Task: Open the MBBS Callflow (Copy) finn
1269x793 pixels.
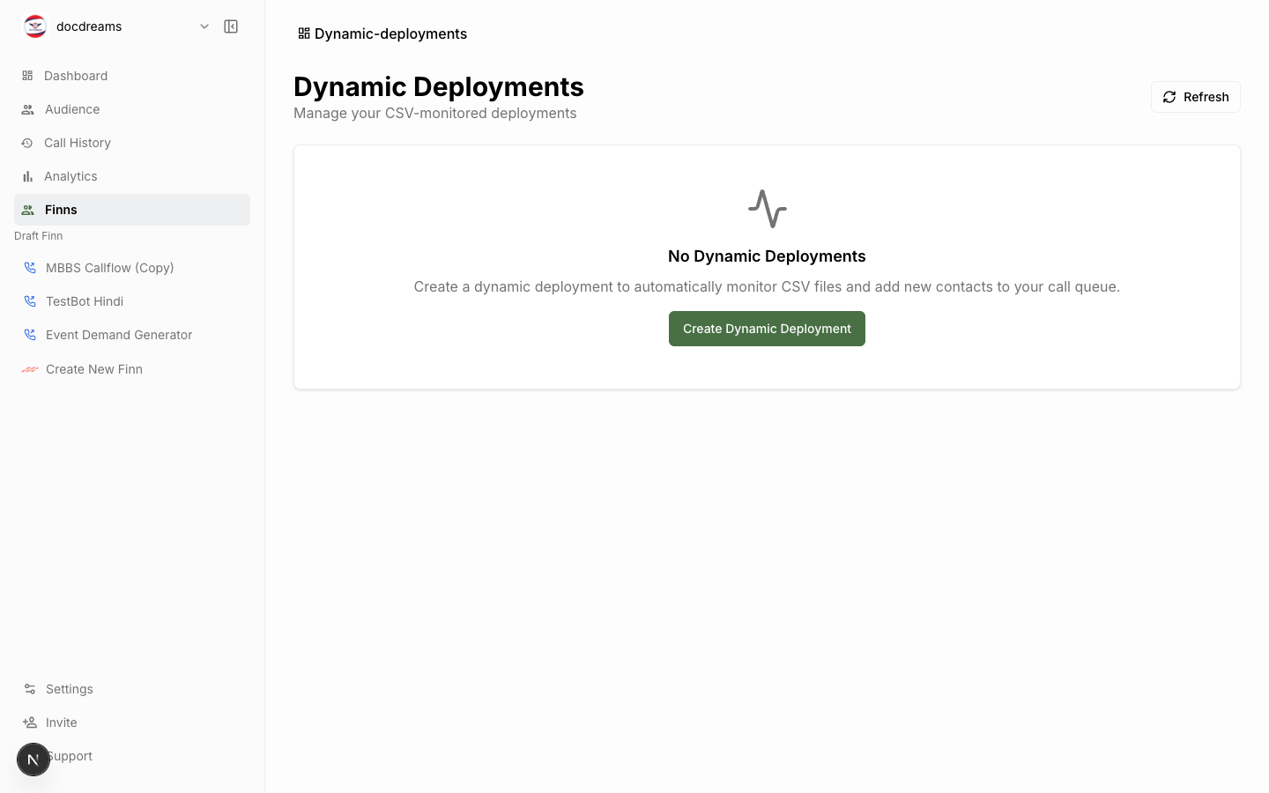Action: [x=132, y=268]
